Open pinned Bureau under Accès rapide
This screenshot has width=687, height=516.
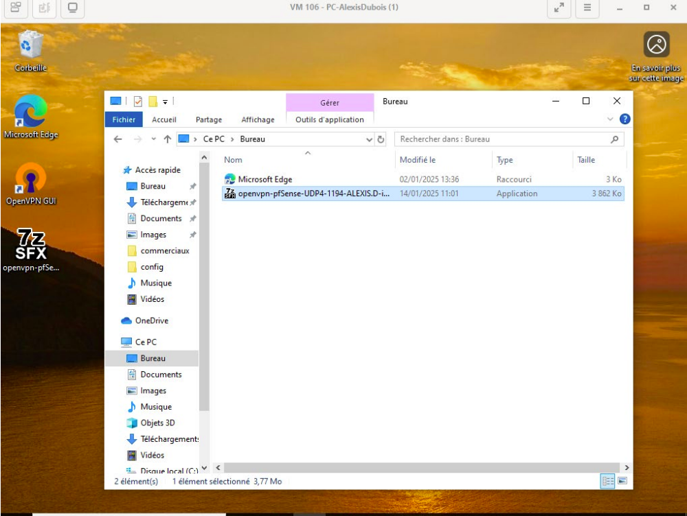coord(146,186)
